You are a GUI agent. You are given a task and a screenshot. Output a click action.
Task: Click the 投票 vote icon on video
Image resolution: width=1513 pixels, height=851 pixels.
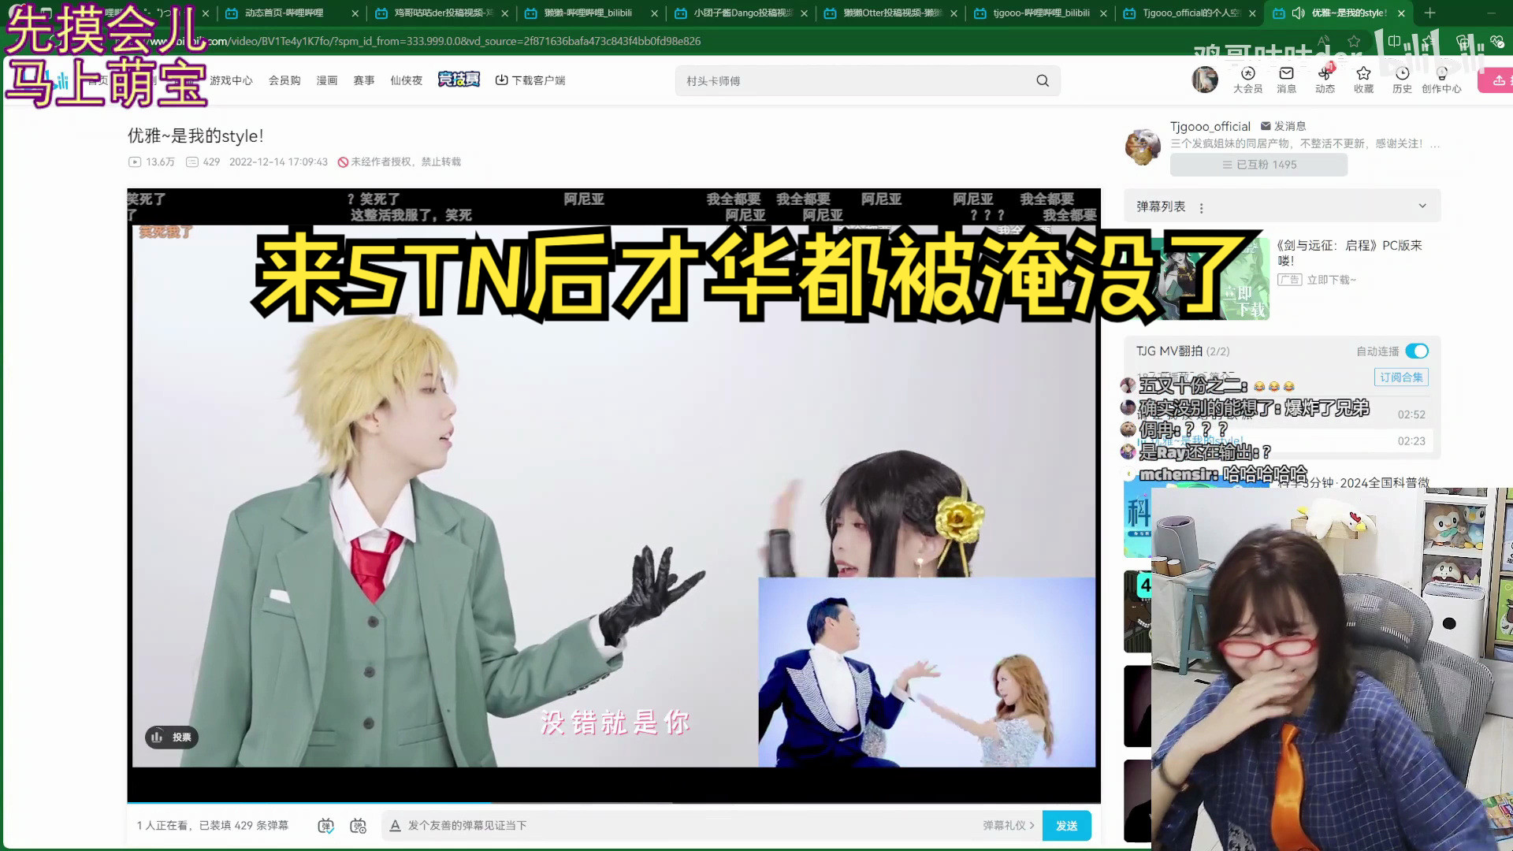point(171,737)
